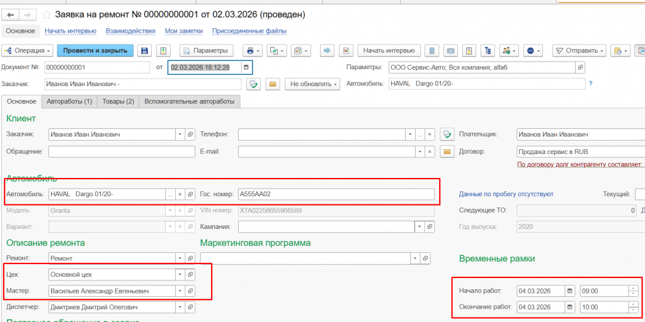Viewport: 645px width, 322px height.
Task: Open the Кампания record link icon
Action: click(430, 226)
